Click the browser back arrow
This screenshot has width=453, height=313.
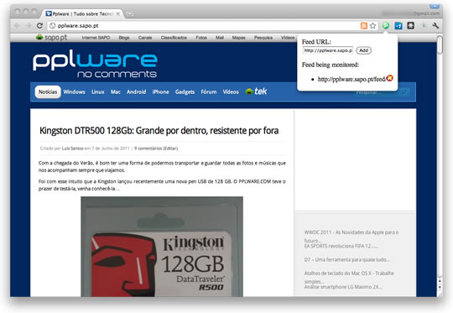point(17,26)
